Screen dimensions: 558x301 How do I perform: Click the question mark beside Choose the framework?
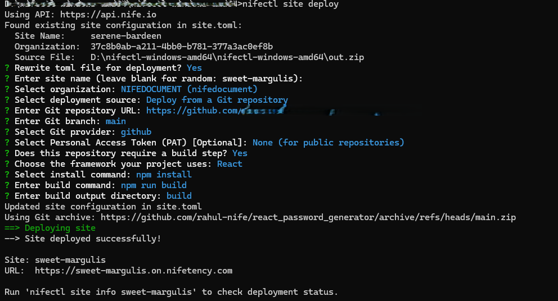coord(7,164)
